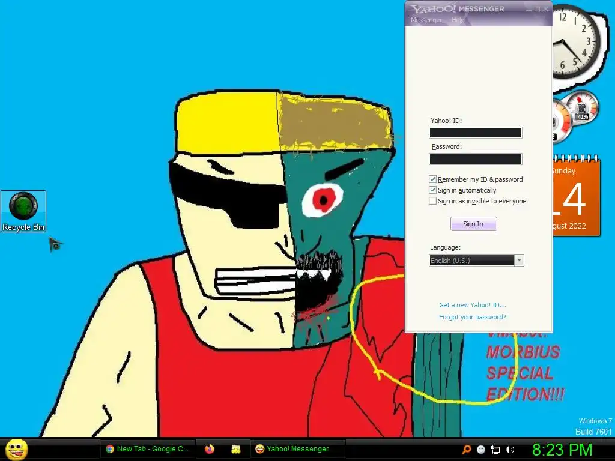Maximize the Yahoo! Messenger window
The height and width of the screenshot is (461, 615).
538,9
